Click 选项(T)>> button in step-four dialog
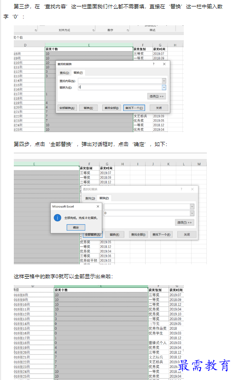The image size is (234, 380). pos(184,222)
